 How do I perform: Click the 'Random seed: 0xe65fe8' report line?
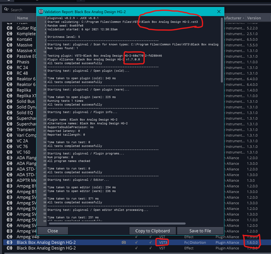[x=65, y=25]
